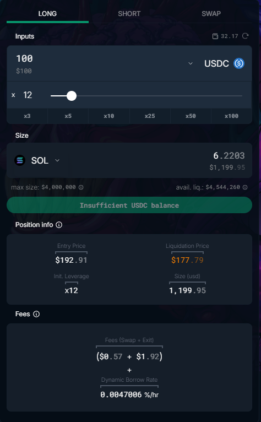Screen dimensions: 261x422
Task: Click the leverage slider handle
Action: [72, 96]
